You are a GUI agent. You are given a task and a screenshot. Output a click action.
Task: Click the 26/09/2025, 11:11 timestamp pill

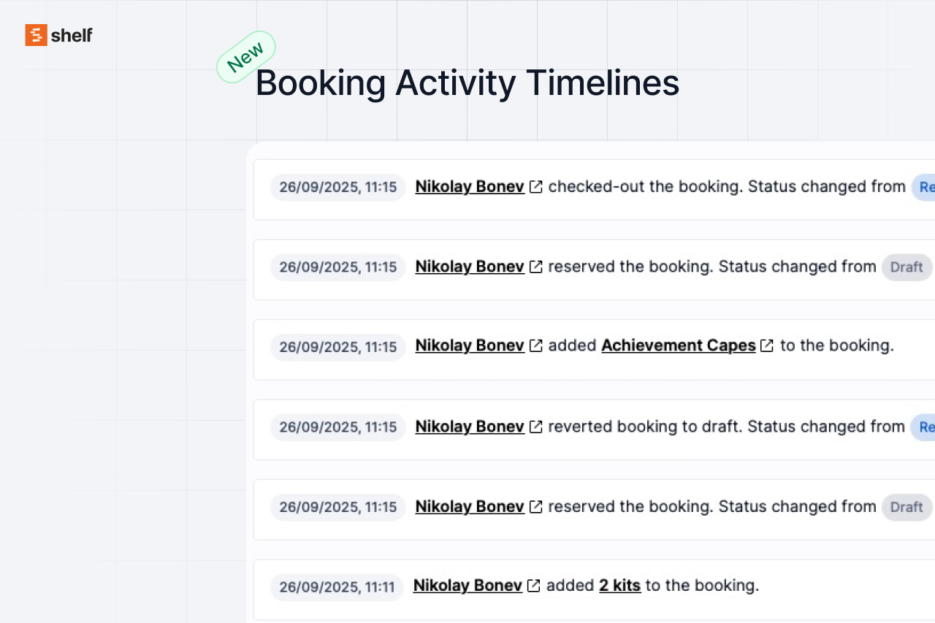click(337, 586)
